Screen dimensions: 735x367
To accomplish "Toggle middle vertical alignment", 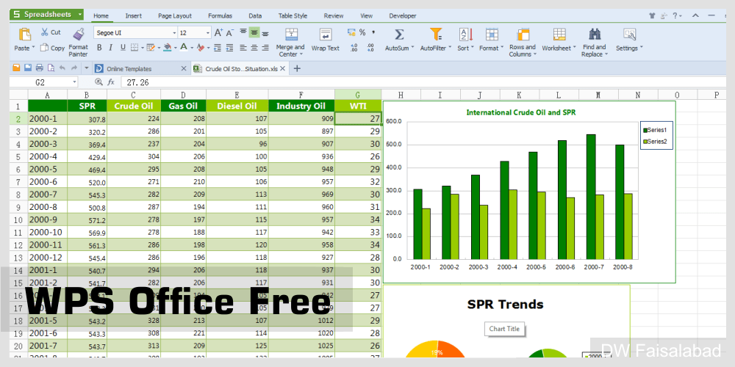I will pyautogui.click(x=254, y=32).
